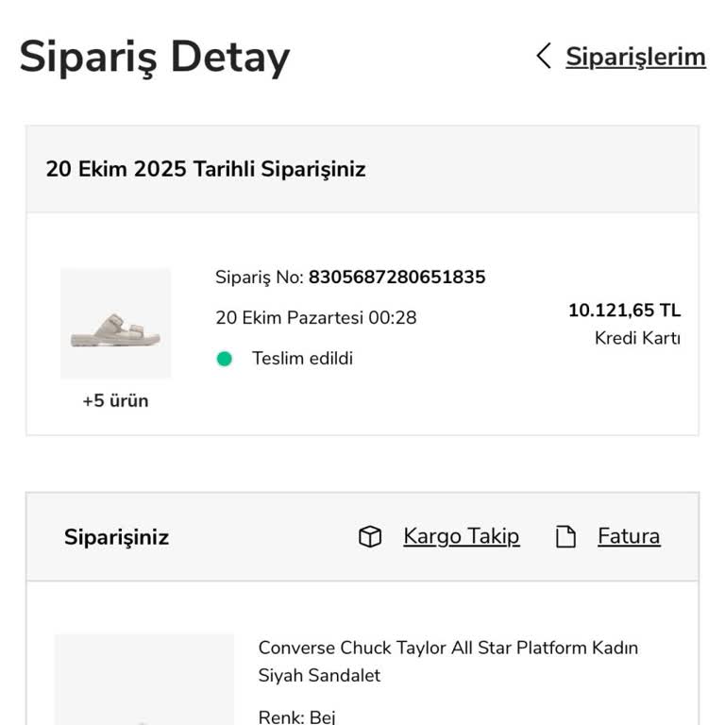725x725 pixels.
Task: Click the green delivery status dot
Action: coord(224,359)
